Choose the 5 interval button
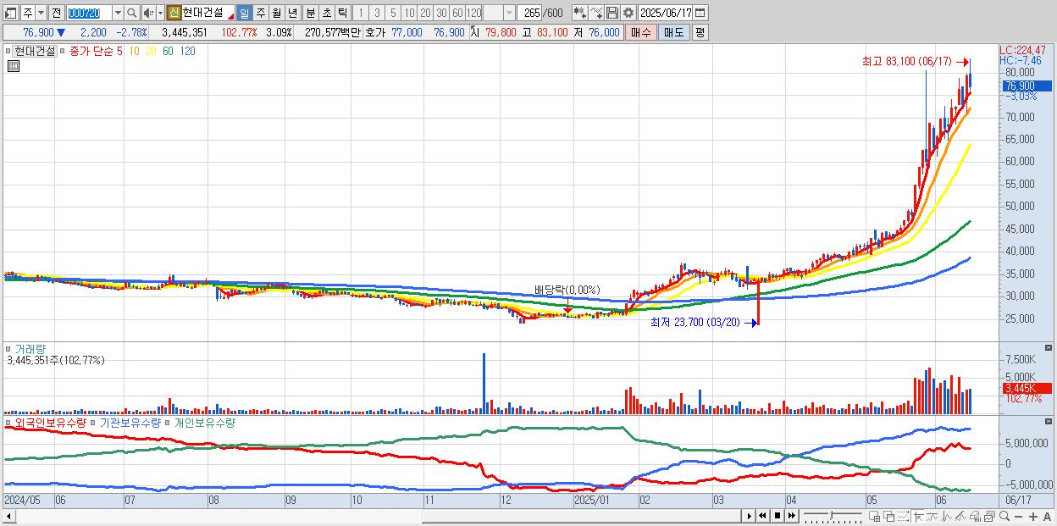1057x526 pixels. 392,13
